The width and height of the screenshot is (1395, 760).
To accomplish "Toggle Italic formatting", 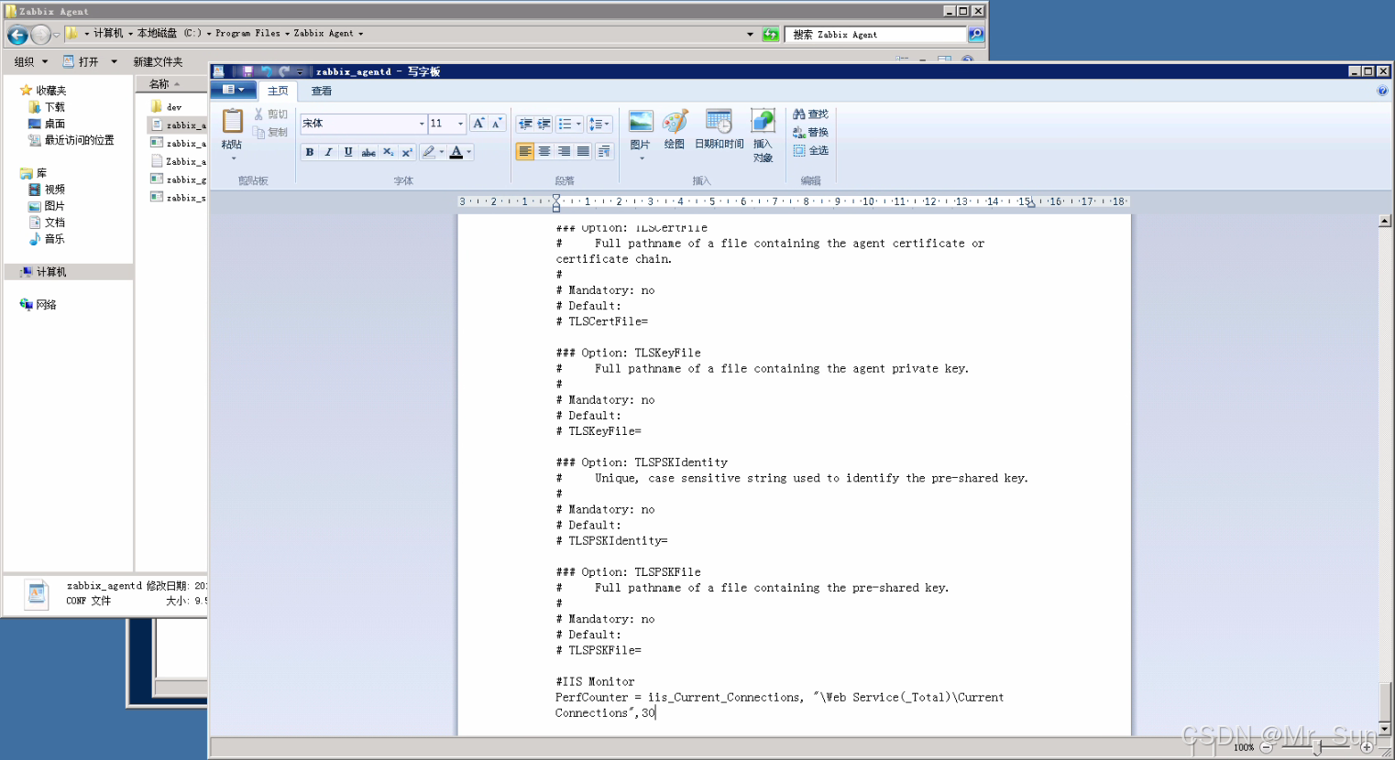I will 329,152.
